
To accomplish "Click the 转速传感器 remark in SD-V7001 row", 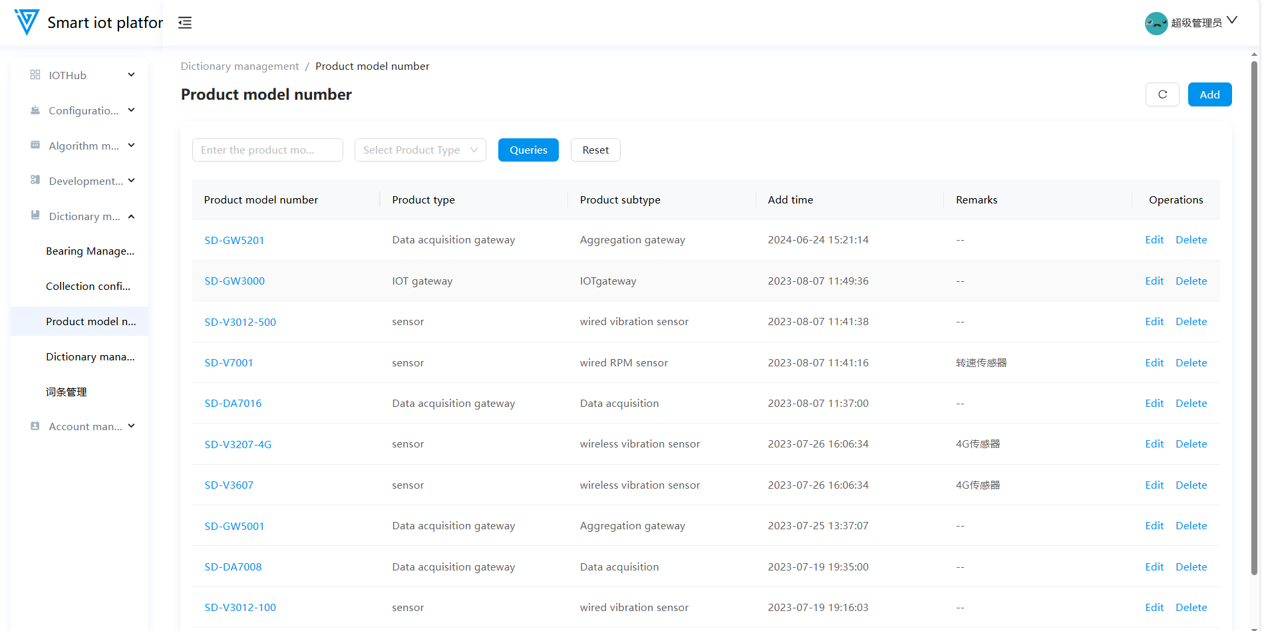I will (981, 363).
